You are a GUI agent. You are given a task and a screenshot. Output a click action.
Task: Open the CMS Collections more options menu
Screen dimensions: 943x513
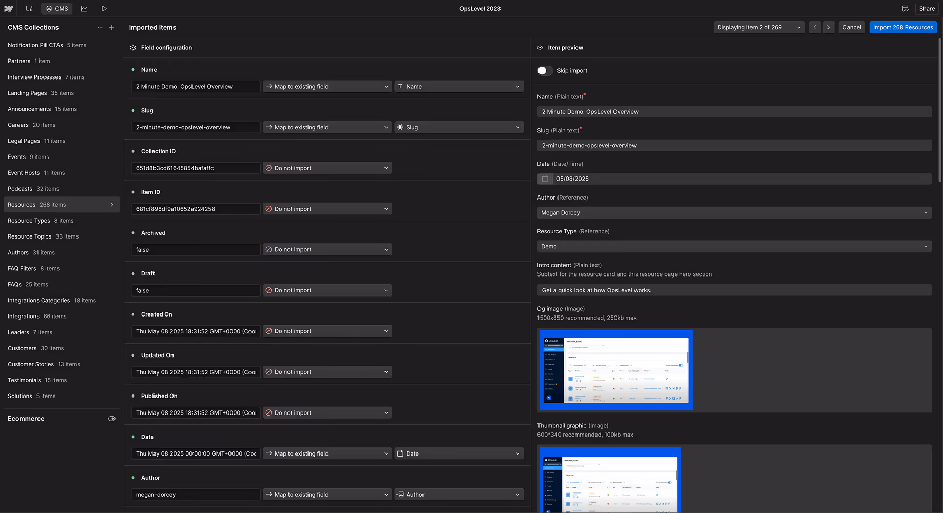tap(100, 27)
